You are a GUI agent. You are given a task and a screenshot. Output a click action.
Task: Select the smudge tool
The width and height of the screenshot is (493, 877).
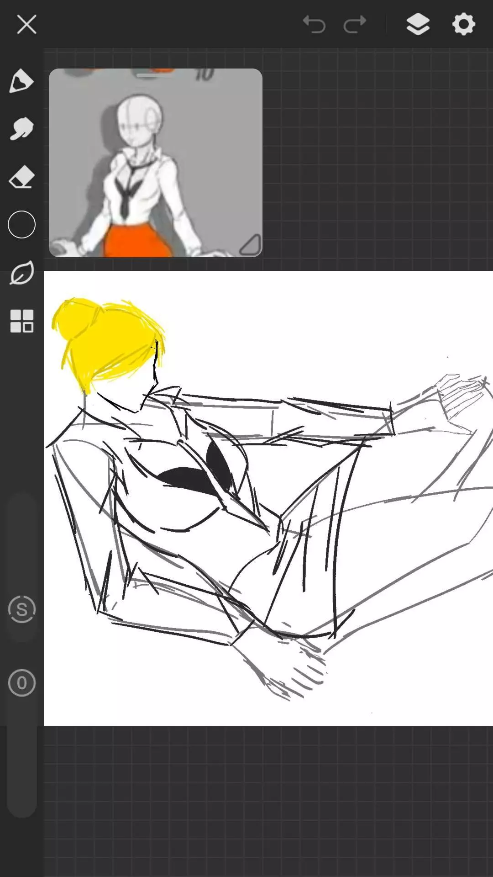click(x=21, y=129)
